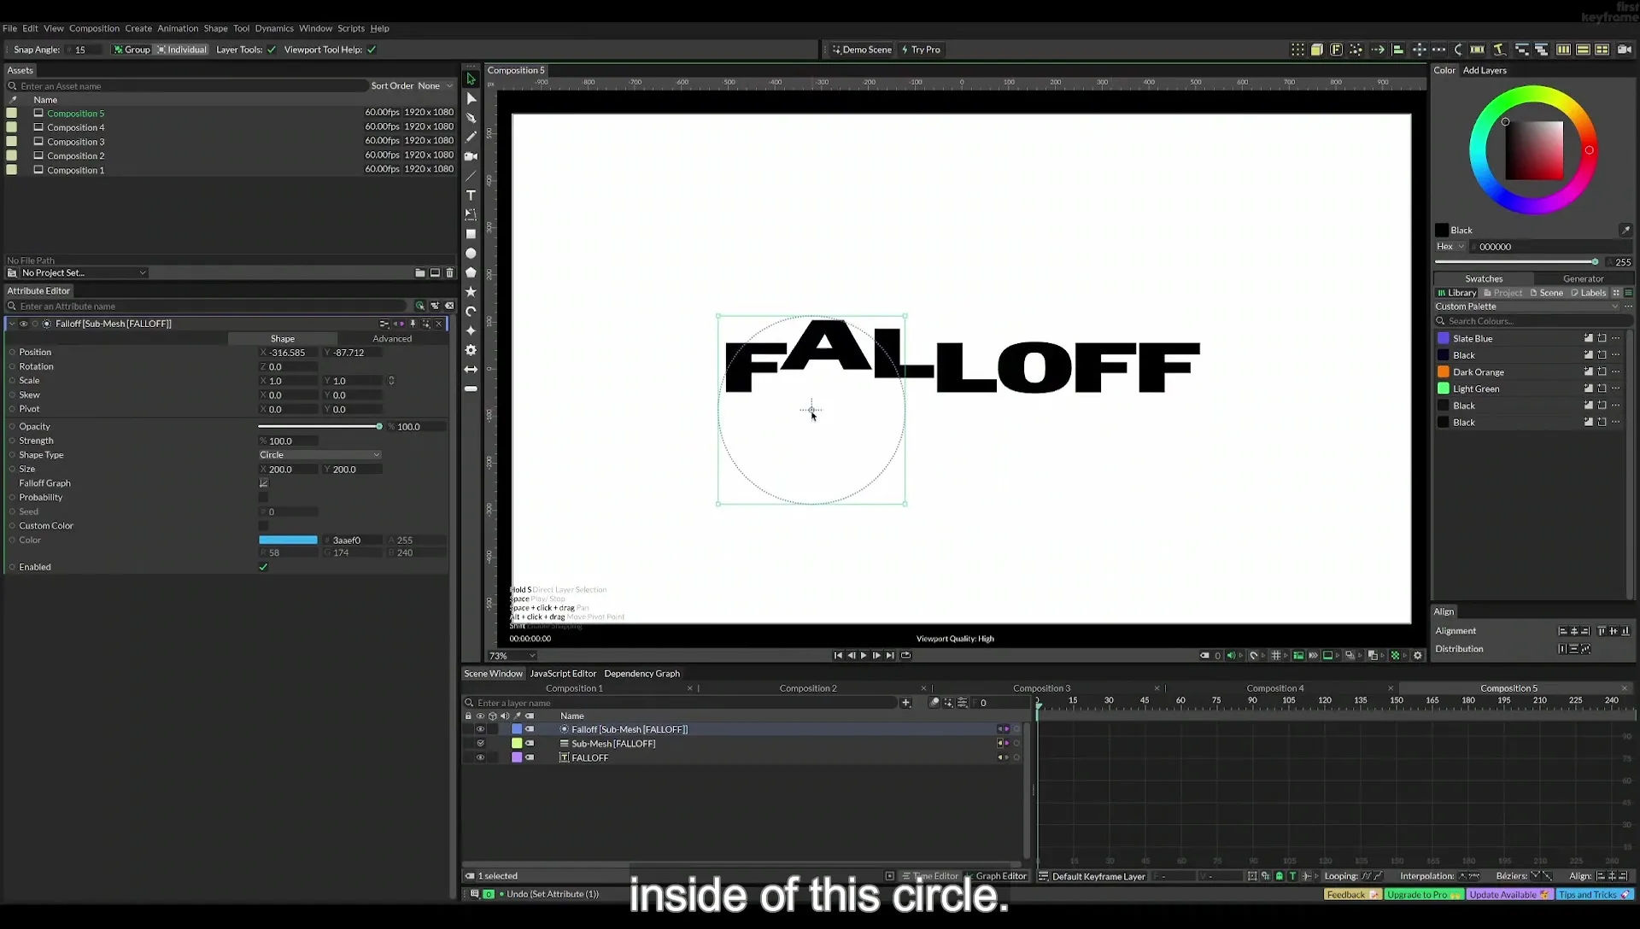1640x929 pixels.
Task: Select the Star shape tool
Action: [x=471, y=292]
